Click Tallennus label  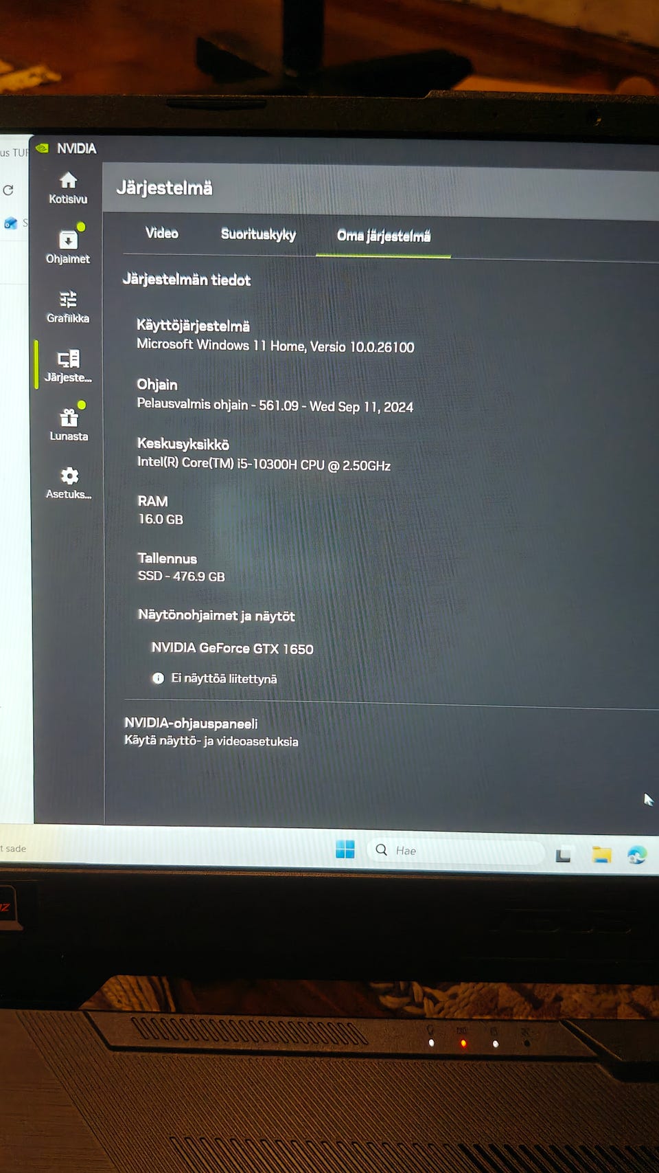(x=167, y=558)
